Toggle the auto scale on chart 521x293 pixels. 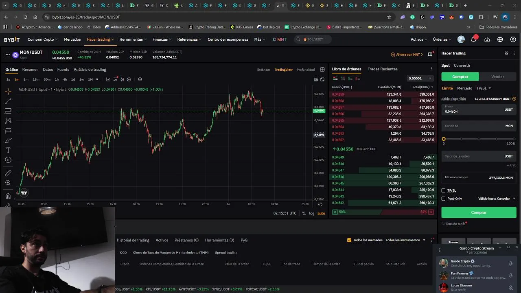click(321, 213)
